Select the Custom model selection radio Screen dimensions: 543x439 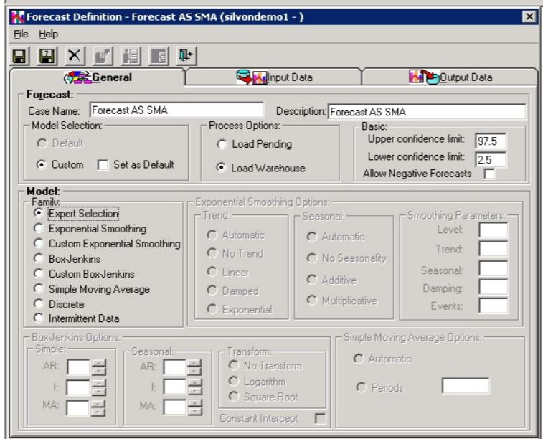(42, 164)
